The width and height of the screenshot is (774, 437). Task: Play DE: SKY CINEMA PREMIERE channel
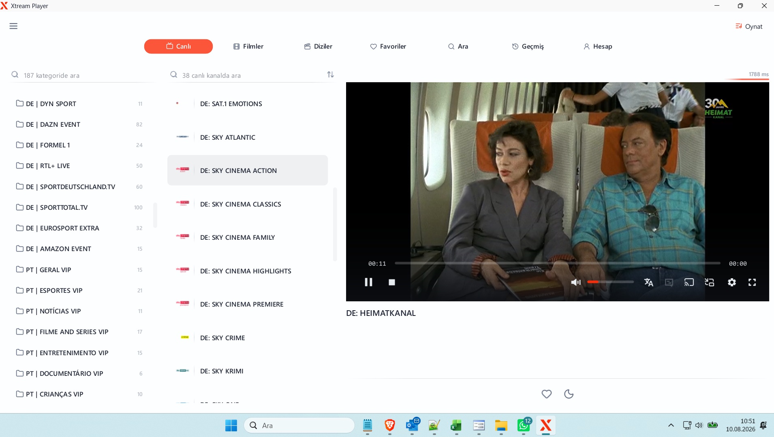tap(248, 304)
